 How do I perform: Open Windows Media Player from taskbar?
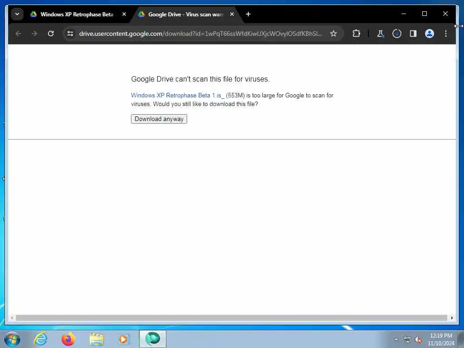point(123,339)
